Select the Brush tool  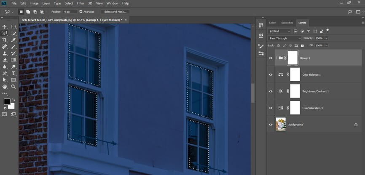[13, 47]
